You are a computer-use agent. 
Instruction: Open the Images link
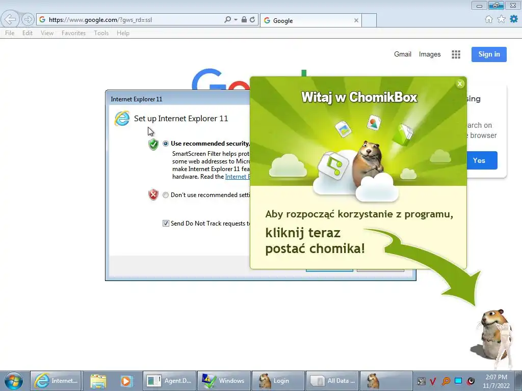429,54
